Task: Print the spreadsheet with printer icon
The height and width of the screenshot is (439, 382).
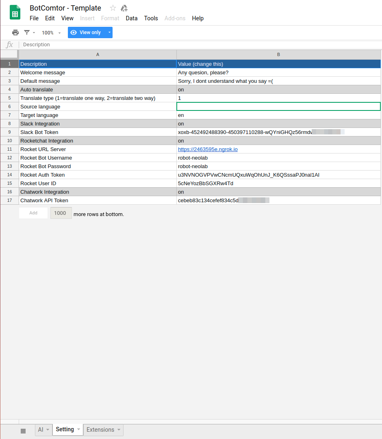Action: click(15, 32)
